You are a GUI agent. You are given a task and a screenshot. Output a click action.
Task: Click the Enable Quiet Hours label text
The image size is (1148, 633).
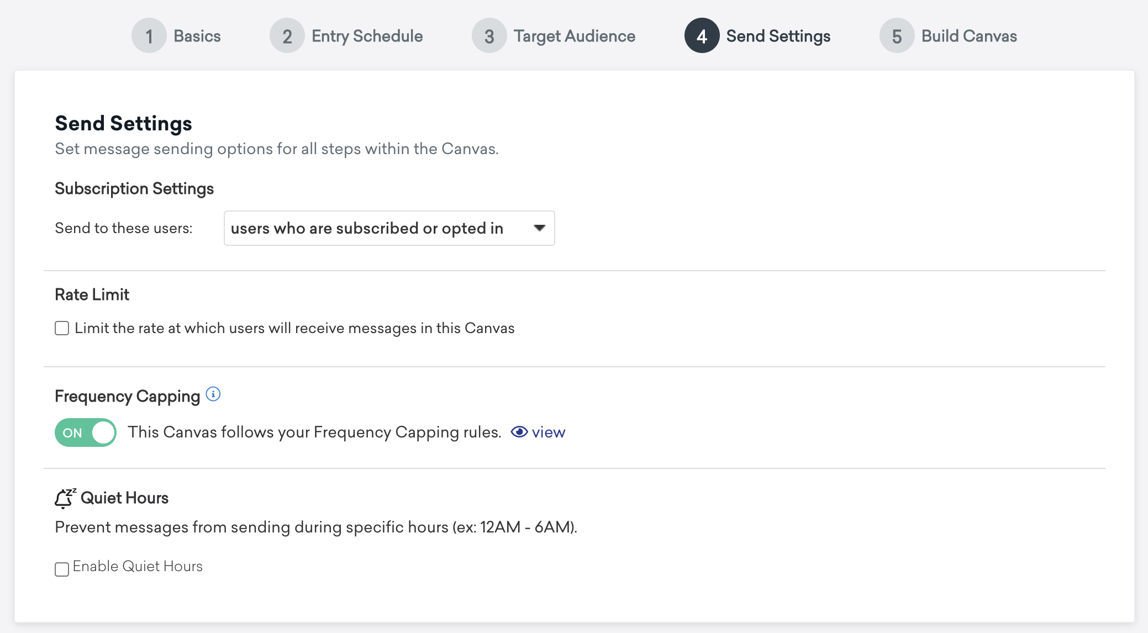point(138,566)
